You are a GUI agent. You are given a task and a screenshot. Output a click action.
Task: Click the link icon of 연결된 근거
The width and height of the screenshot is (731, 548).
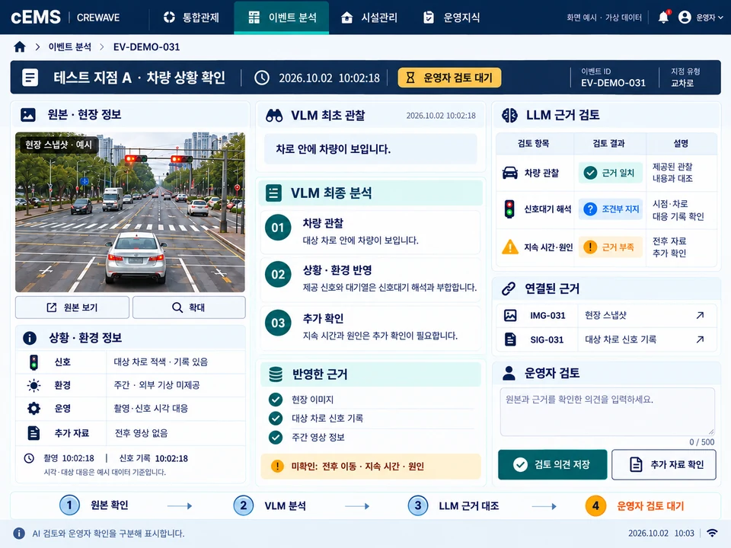(x=509, y=288)
